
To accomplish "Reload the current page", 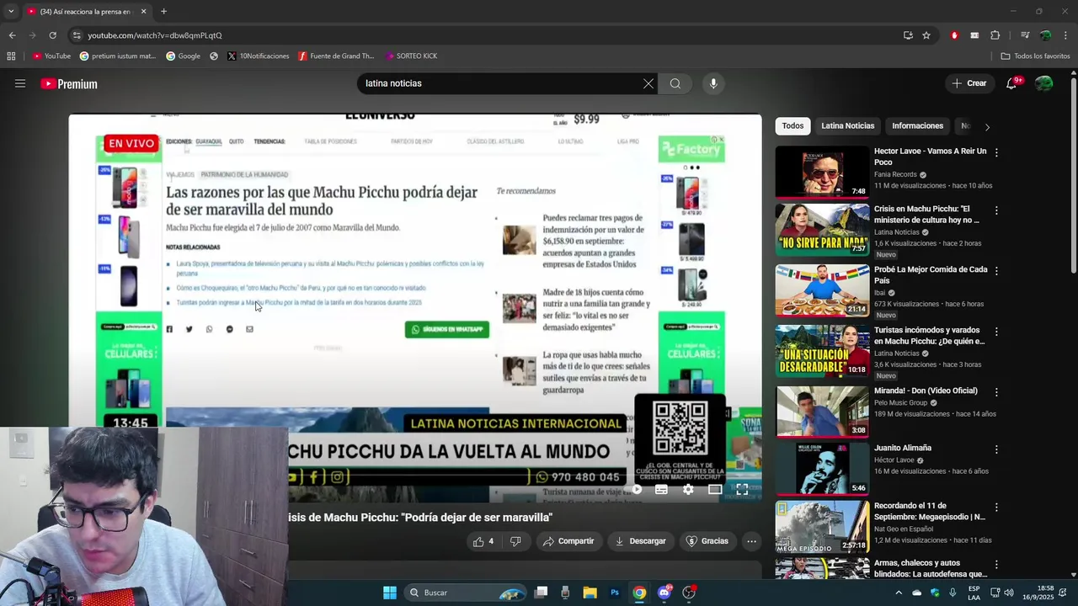I will pyautogui.click(x=52, y=35).
